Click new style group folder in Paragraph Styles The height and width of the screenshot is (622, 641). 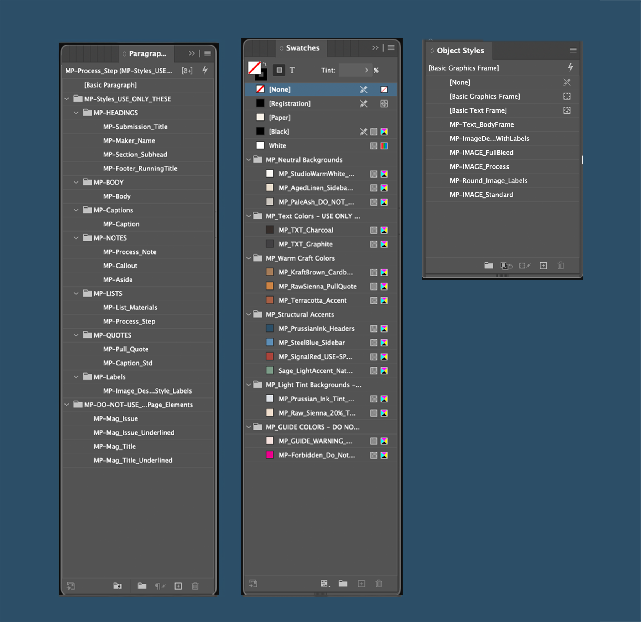coord(142,586)
